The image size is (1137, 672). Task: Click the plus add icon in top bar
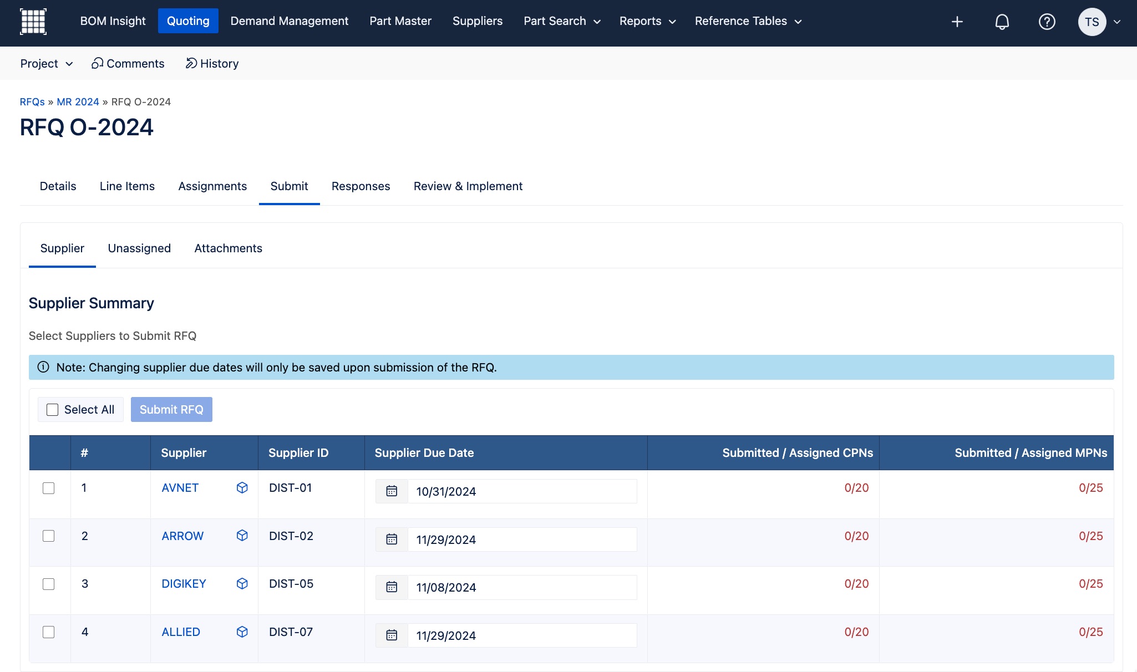coord(957,22)
